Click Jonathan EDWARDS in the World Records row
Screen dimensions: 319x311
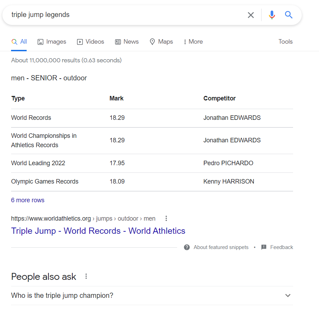pyautogui.click(x=232, y=118)
